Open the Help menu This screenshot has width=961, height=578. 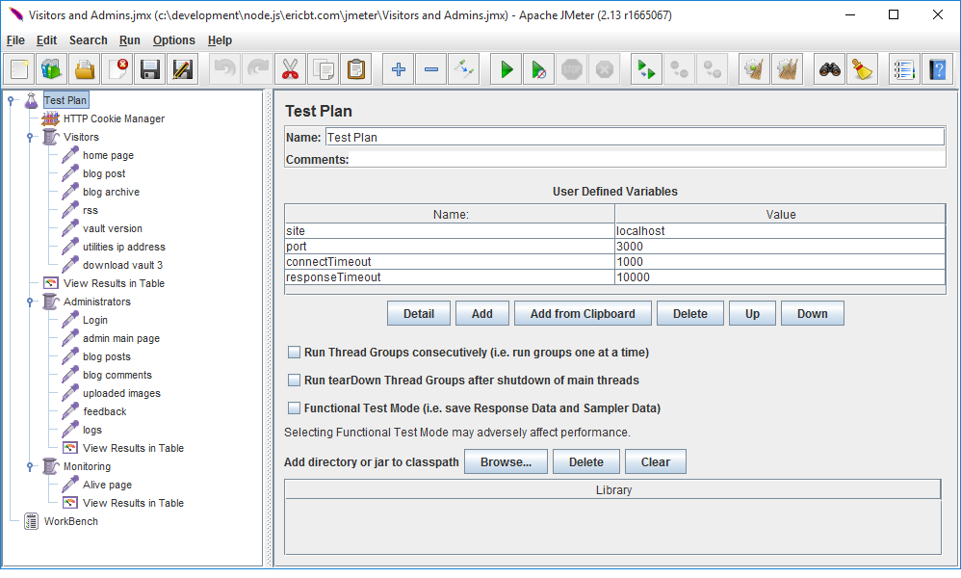(220, 40)
